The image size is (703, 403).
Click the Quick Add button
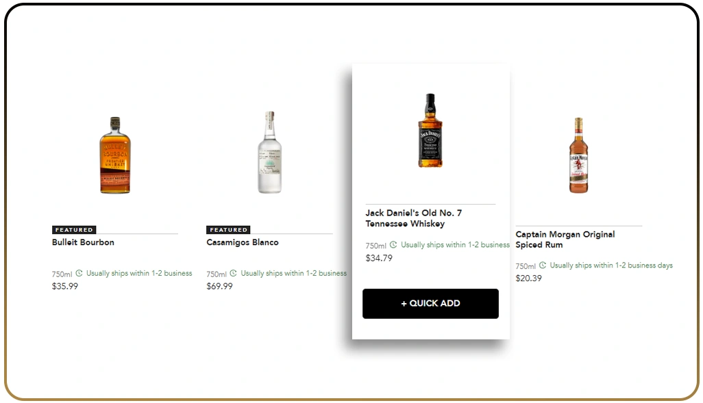[430, 304]
